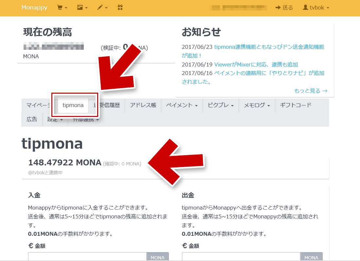Click the 入金 section heading
The height and width of the screenshot is (261, 360).
click(x=34, y=195)
